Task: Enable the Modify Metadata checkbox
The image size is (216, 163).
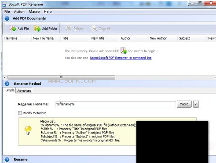Action: [20, 113]
